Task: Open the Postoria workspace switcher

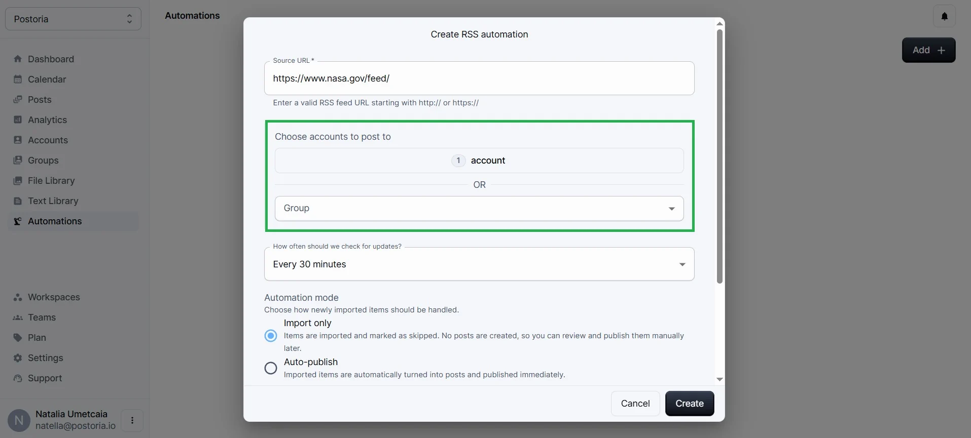Action: tap(73, 19)
